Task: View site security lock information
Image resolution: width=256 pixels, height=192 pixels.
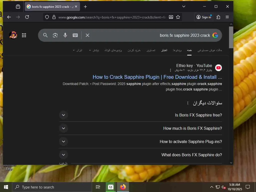Action: click(54, 17)
